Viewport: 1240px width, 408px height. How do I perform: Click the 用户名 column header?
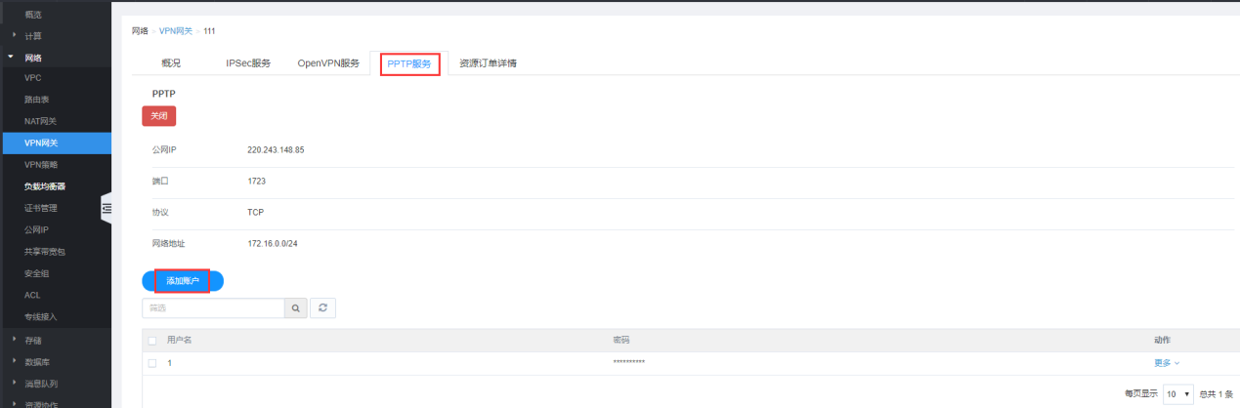coord(179,340)
